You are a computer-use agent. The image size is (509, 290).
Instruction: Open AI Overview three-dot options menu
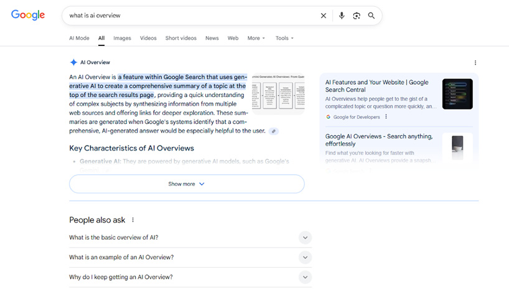(x=475, y=63)
